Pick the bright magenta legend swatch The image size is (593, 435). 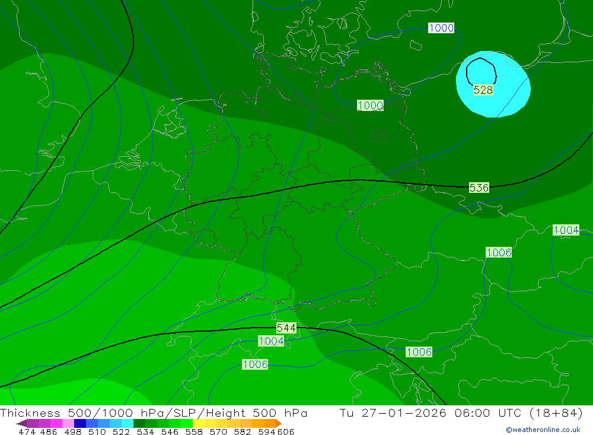pyautogui.click(x=56, y=423)
